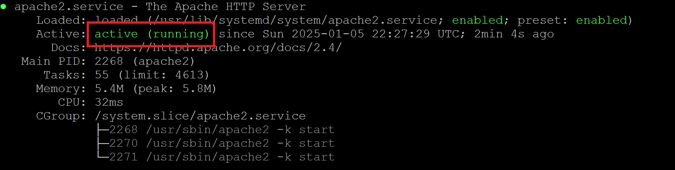Select the process 2270 tree entry

215,144
